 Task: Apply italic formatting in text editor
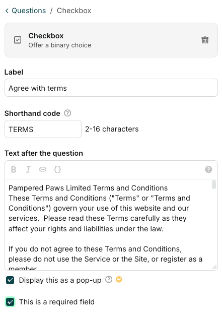[x=28, y=169]
